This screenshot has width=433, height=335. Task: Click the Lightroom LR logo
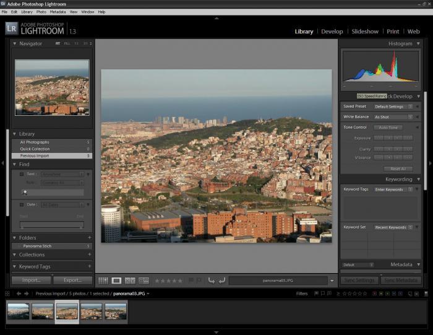pyautogui.click(x=12, y=28)
